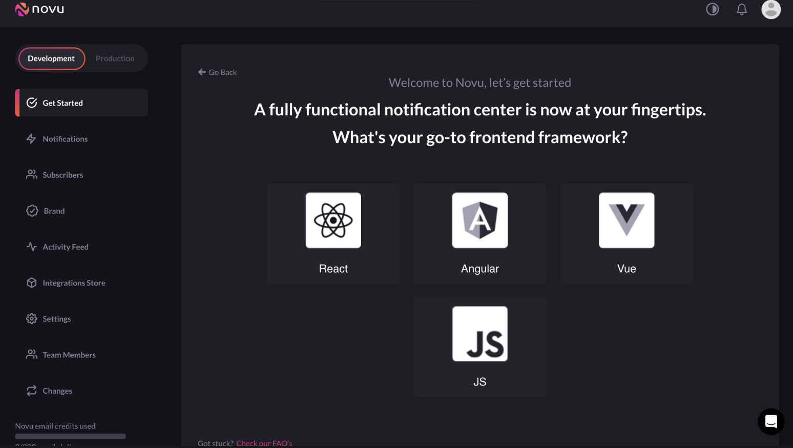
Task: Stay on the Development environment
Action: [x=51, y=58]
